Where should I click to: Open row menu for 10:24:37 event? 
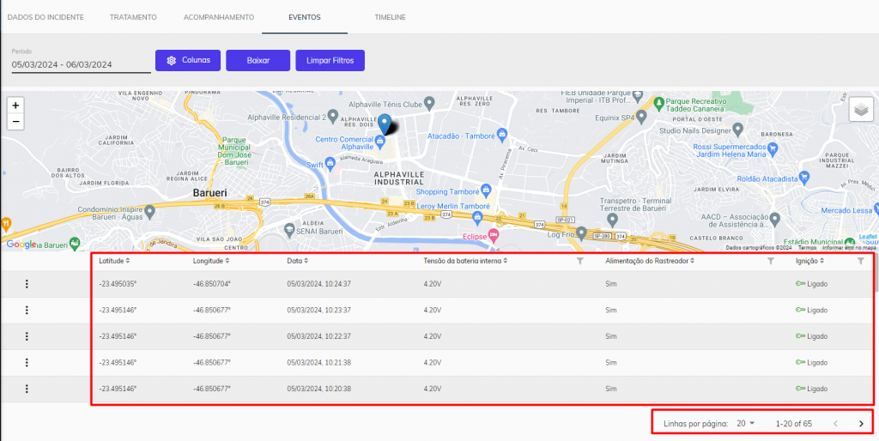click(27, 284)
